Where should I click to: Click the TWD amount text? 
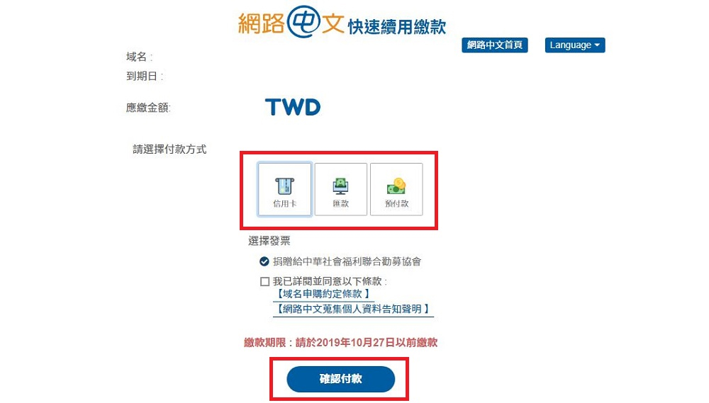(x=293, y=107)
